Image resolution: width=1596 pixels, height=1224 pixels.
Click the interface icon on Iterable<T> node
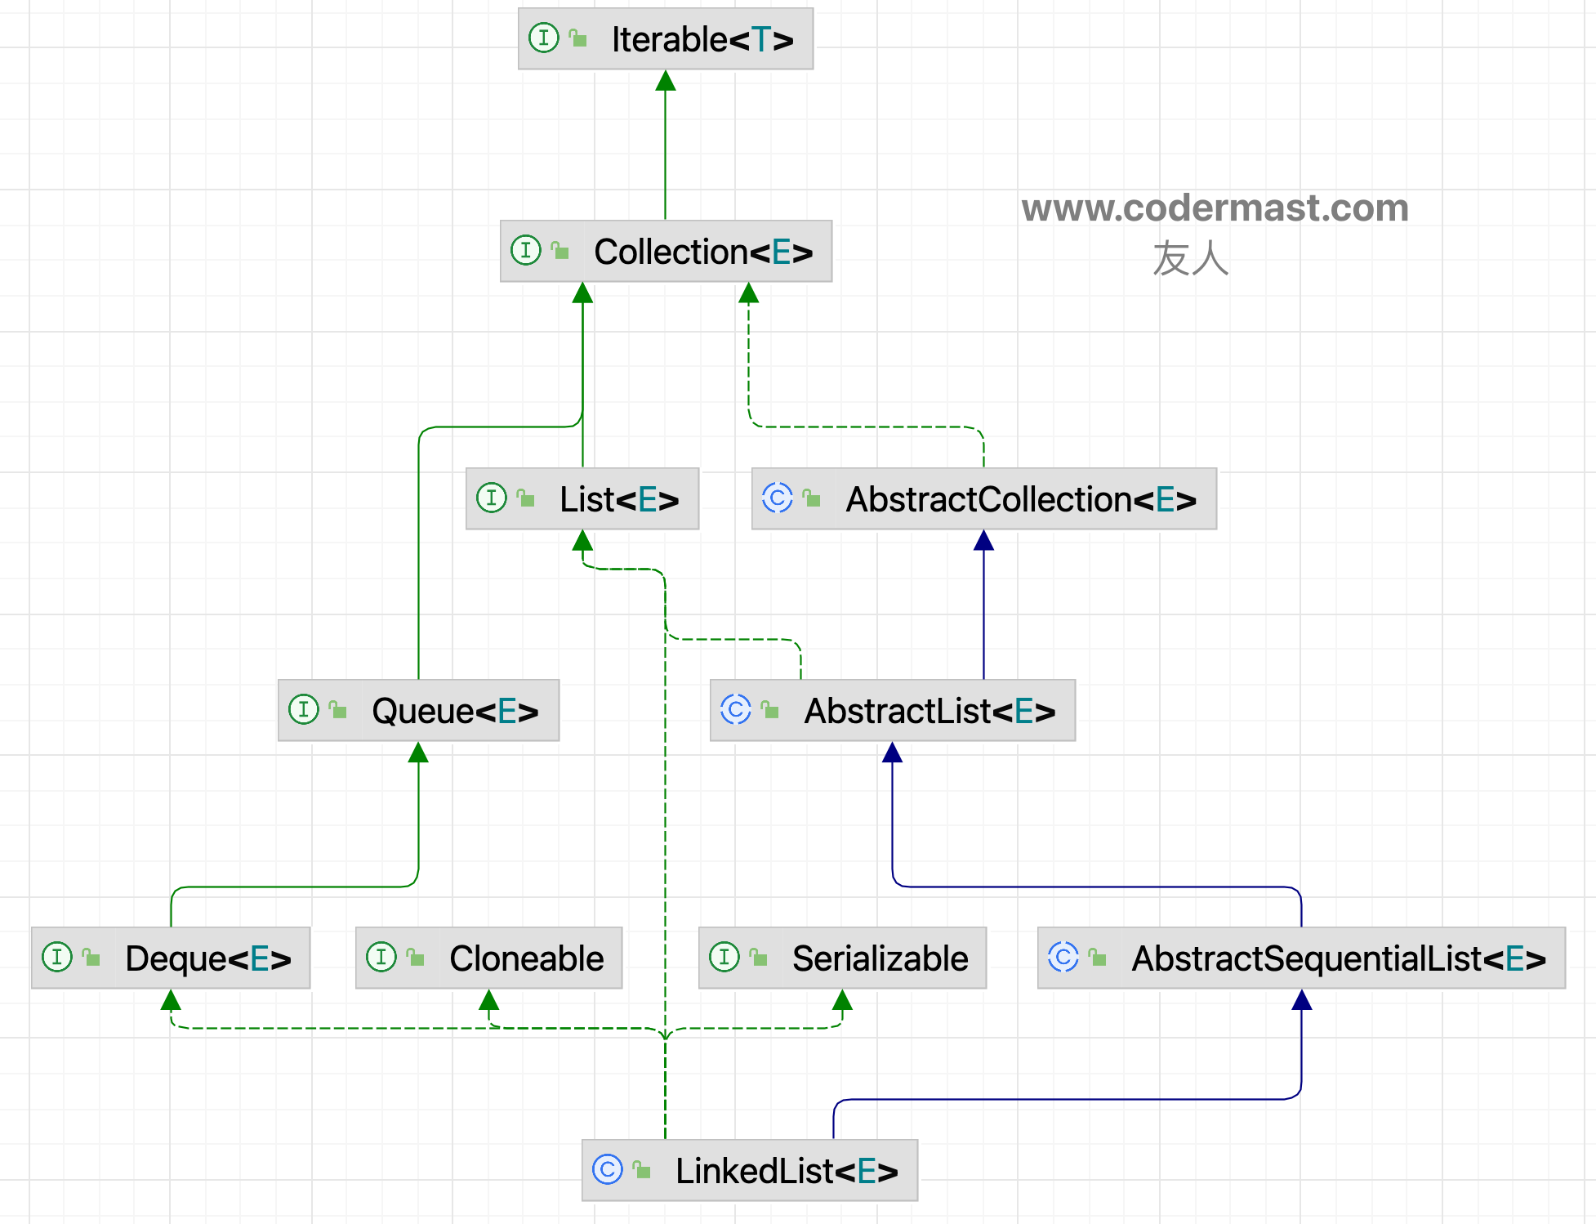(543, 38)
